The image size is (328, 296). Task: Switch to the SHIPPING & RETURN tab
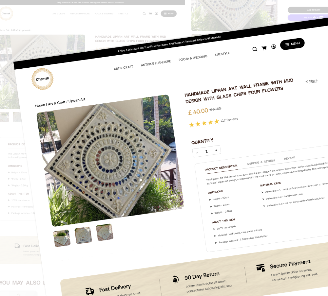click(260, 162)
